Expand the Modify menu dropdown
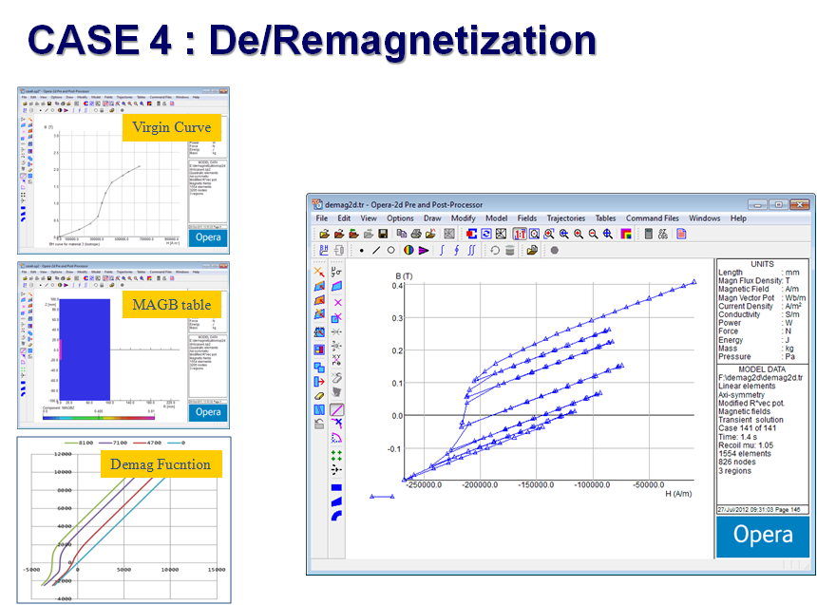 463,218
